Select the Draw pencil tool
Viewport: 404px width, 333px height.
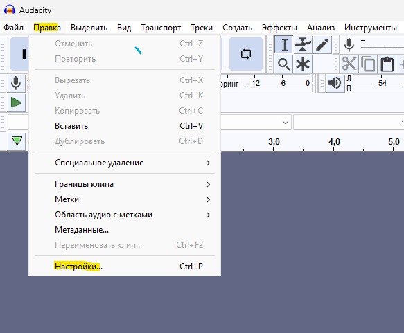[322, 45]
